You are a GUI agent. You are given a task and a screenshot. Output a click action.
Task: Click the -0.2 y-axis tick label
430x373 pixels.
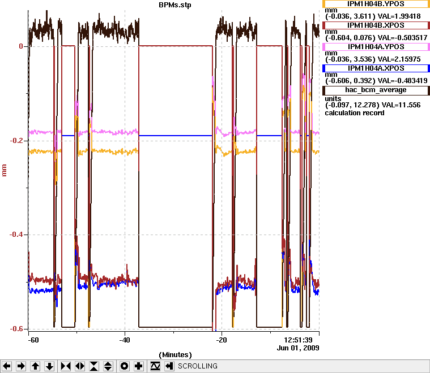coord(16,140)
